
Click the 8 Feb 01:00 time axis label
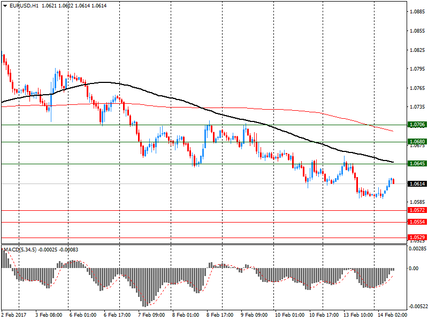pos(186,315)
